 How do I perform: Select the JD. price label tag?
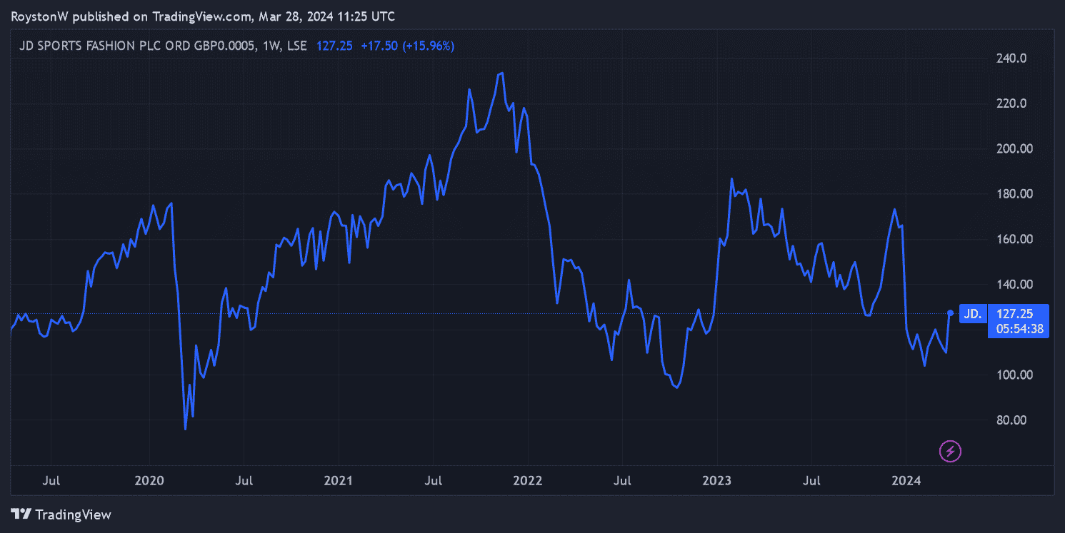pyautogui.click(x=972, y=313)
